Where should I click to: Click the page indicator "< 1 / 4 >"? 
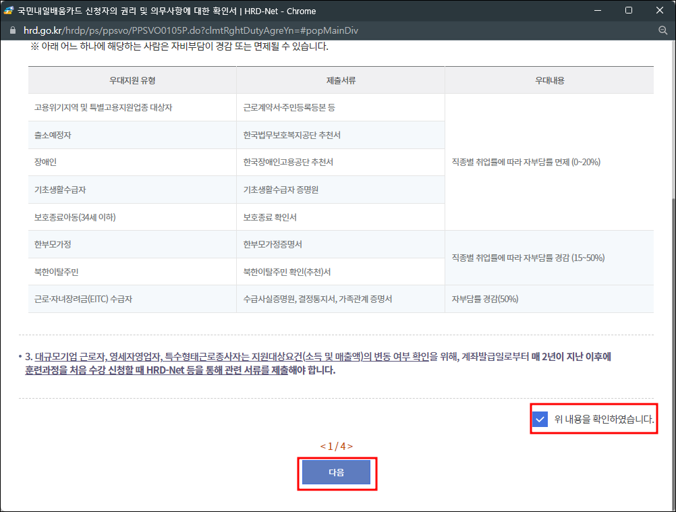(x=337, y=447)
